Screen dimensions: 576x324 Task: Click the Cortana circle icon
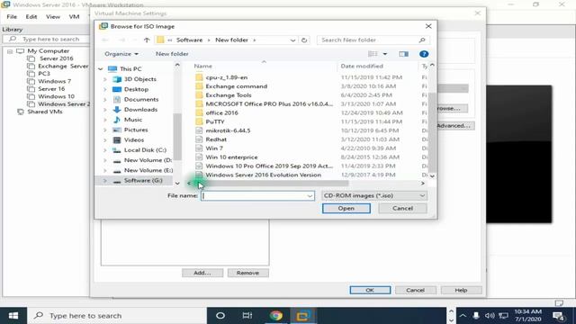click(x=220, y=316)
